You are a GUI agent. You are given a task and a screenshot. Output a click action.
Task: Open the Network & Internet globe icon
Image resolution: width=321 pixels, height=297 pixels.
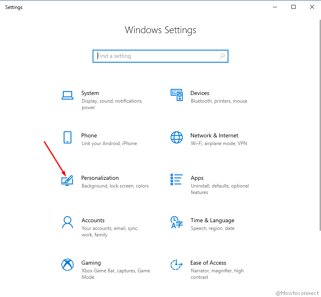coord(177,137)
